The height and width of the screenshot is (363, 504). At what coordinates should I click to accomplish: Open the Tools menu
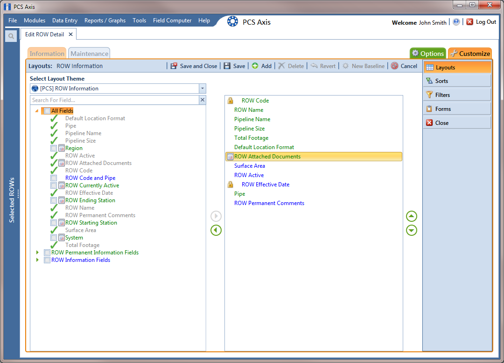[139, 20]
